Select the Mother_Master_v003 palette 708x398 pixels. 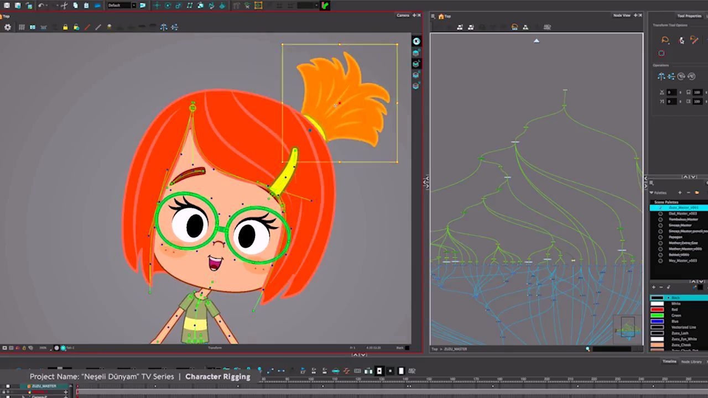tap(685, 249)
